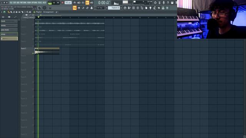The width and height of the screenshot is (246, 138).
Task: Select the previous pattern arrow
Action: 107,8
